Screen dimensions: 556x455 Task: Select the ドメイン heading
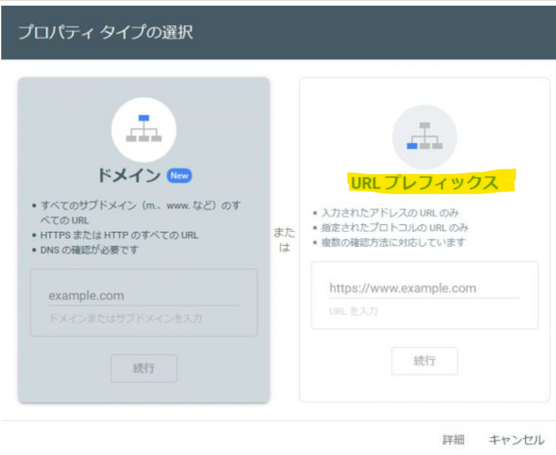(129, 175)
